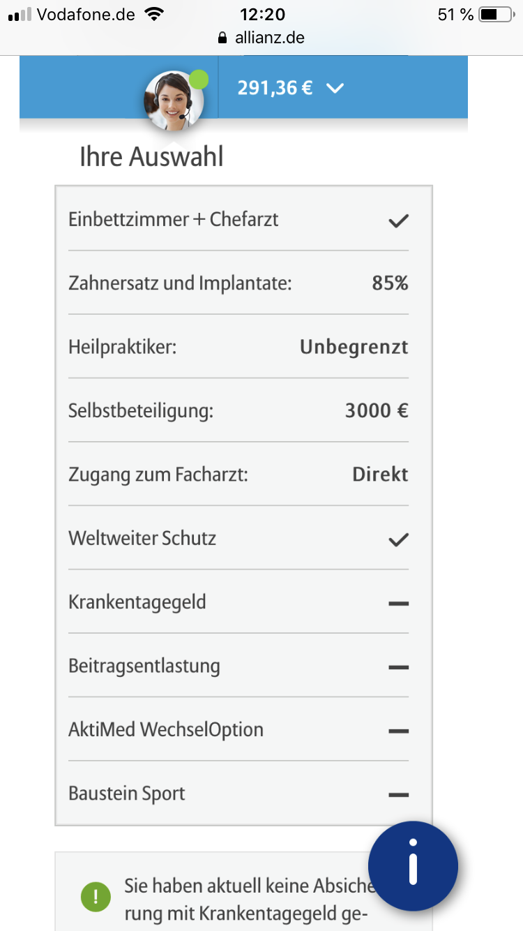Tap the Beitragsentlastung label

(x=144, y=666)
